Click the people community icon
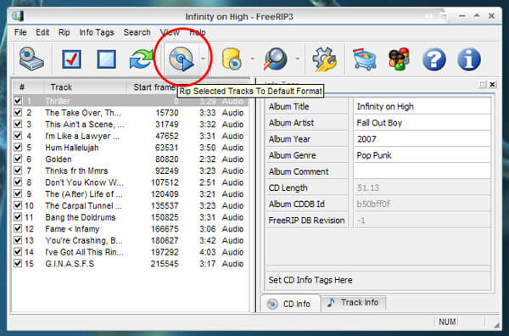 tap(399, 59)
